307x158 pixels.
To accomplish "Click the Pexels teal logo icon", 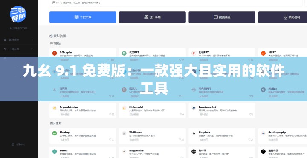I will [x=55, y=151].
